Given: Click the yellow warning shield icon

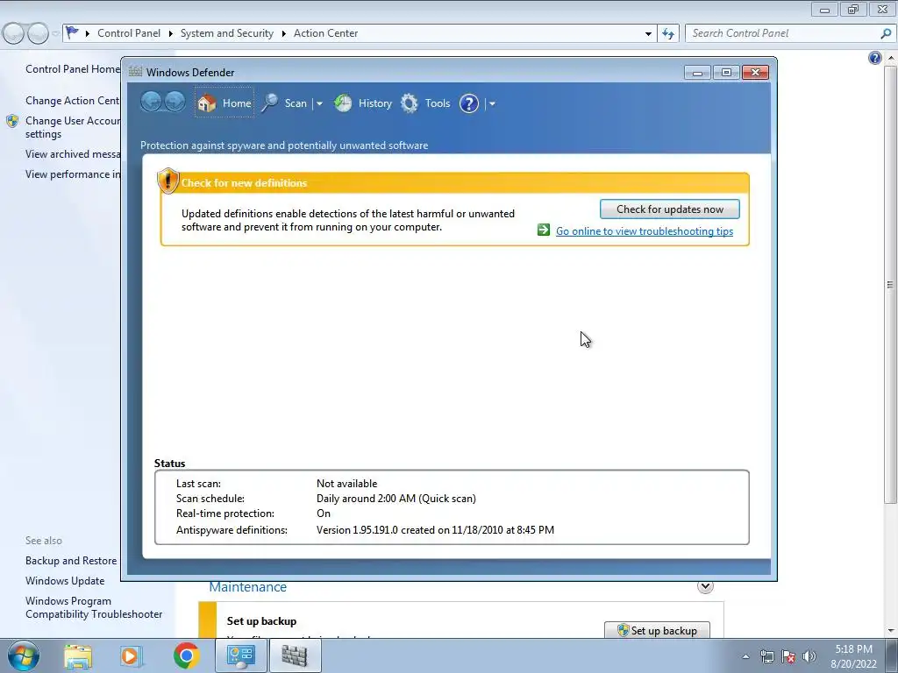Looking at the screenshot, I should point(167,181).
